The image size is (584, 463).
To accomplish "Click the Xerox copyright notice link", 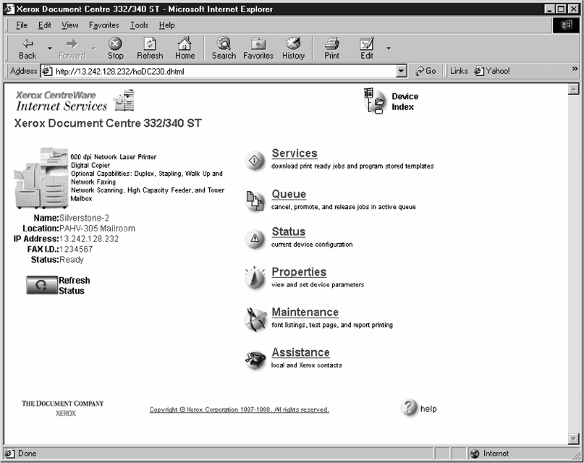I will click(x=239, y=409).
